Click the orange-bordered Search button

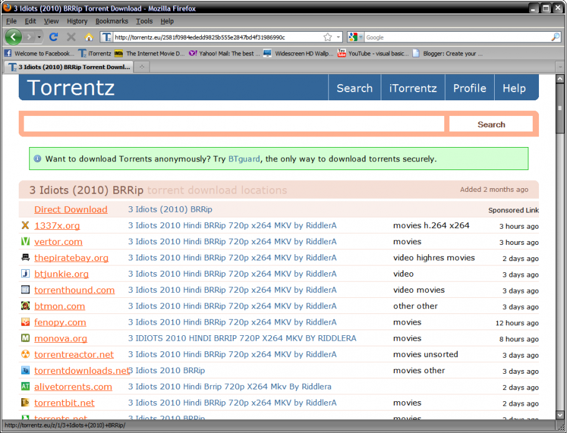pyautogui.click(x=491, y=124)
